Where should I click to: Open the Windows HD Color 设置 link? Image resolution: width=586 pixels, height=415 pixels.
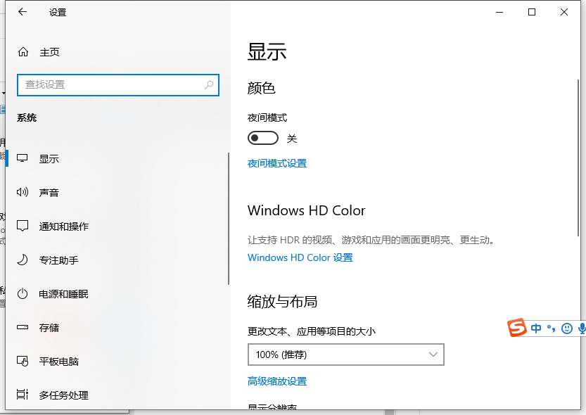click(300, 257)
